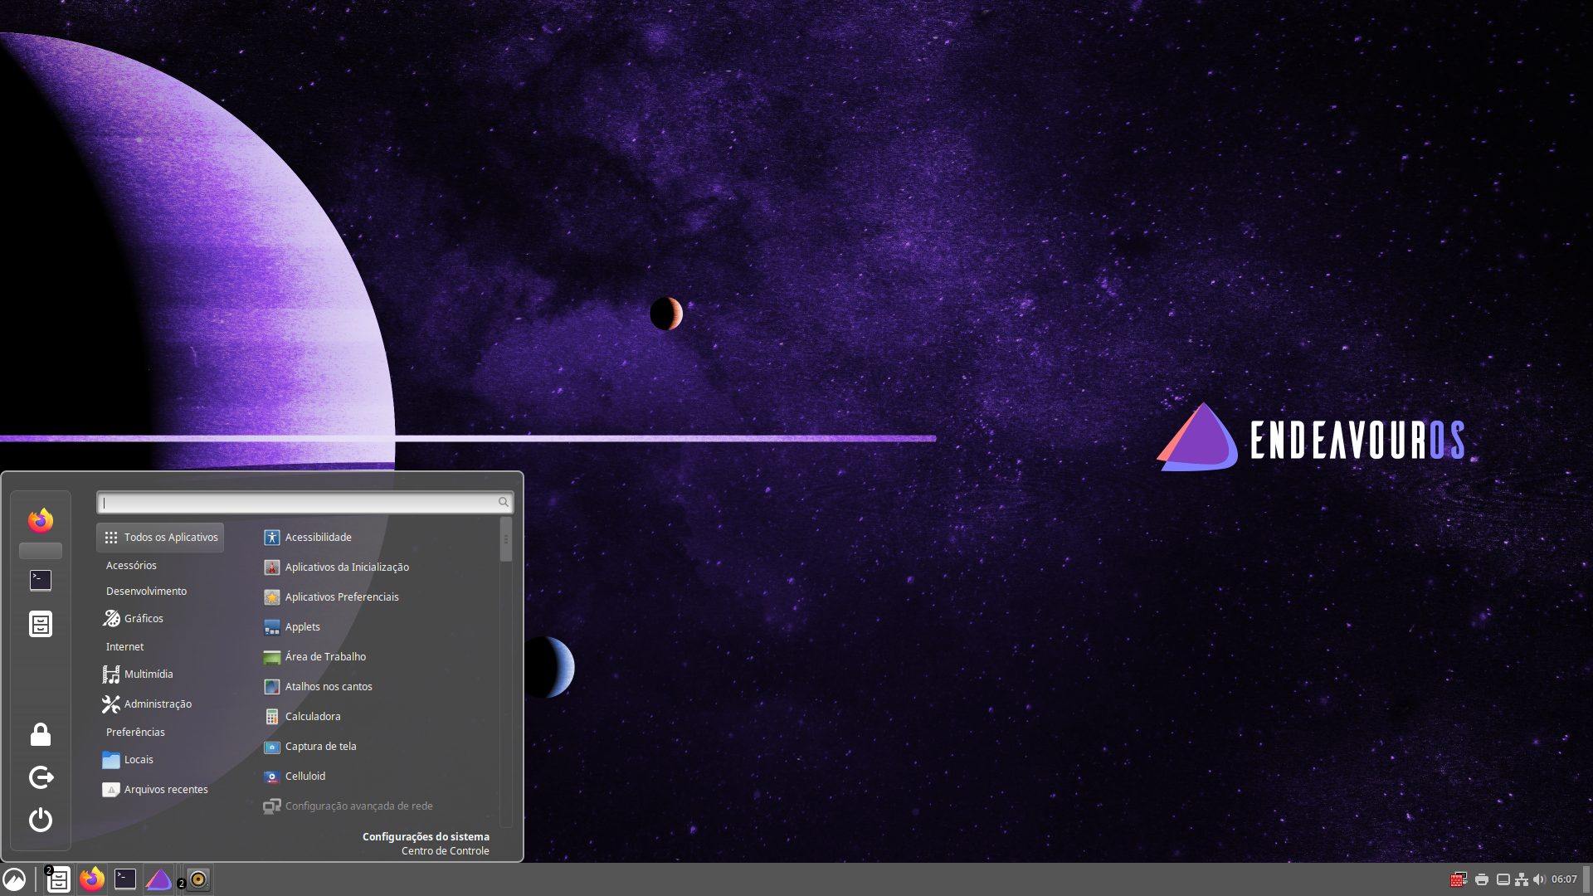Open Firefox from the menu favorites sidebar
This screenshot has width=1593, height=896.
coord(41,520)
